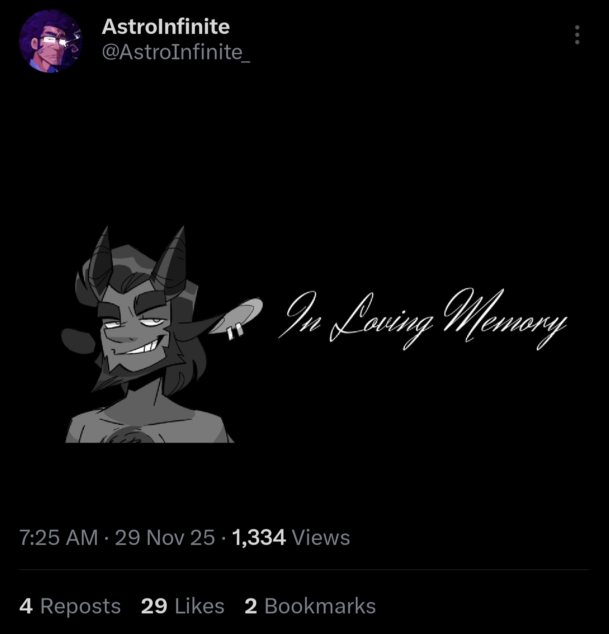The image size is (609, 634).
Task: Click the In Loving Memory script text
Action: coord(422,320)
